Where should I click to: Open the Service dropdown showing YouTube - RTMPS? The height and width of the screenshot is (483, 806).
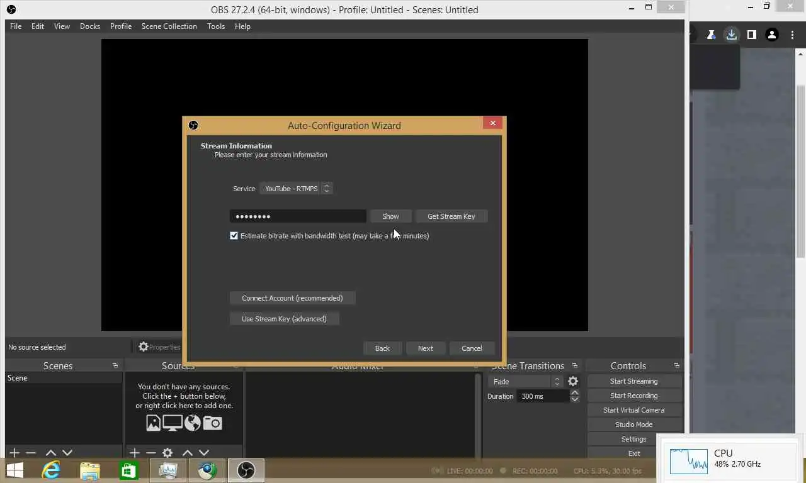tap(296, 188)
